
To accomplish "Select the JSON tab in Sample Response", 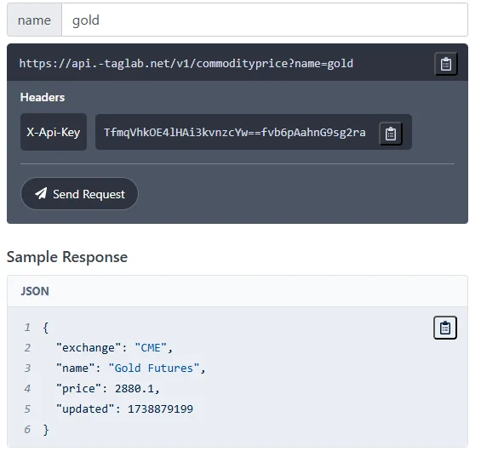I will pyautogui.click(x=35, y=291).
